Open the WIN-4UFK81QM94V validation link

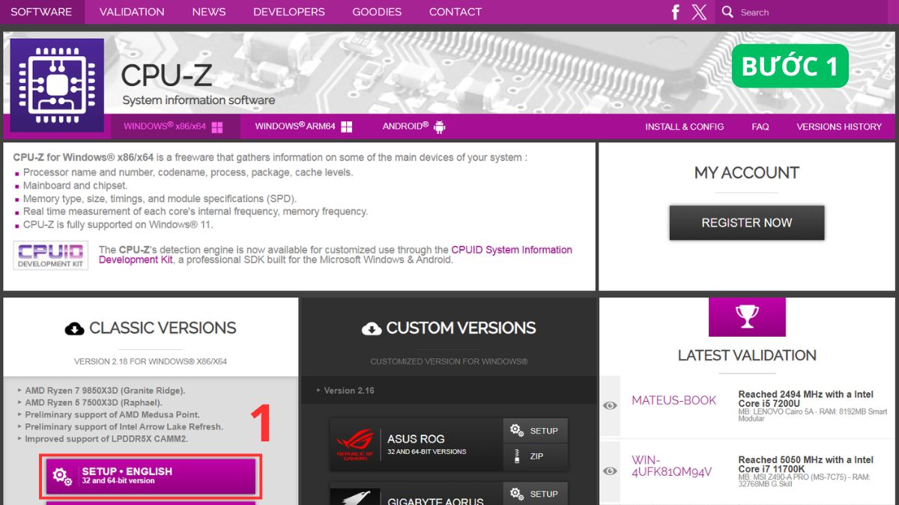click(672, 465)
